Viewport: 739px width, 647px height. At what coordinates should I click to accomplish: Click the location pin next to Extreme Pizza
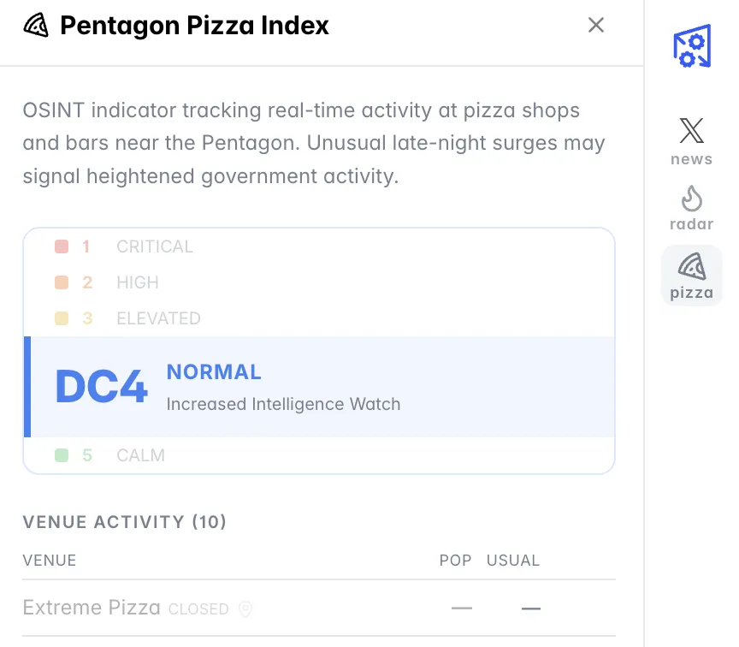point(245,609)
